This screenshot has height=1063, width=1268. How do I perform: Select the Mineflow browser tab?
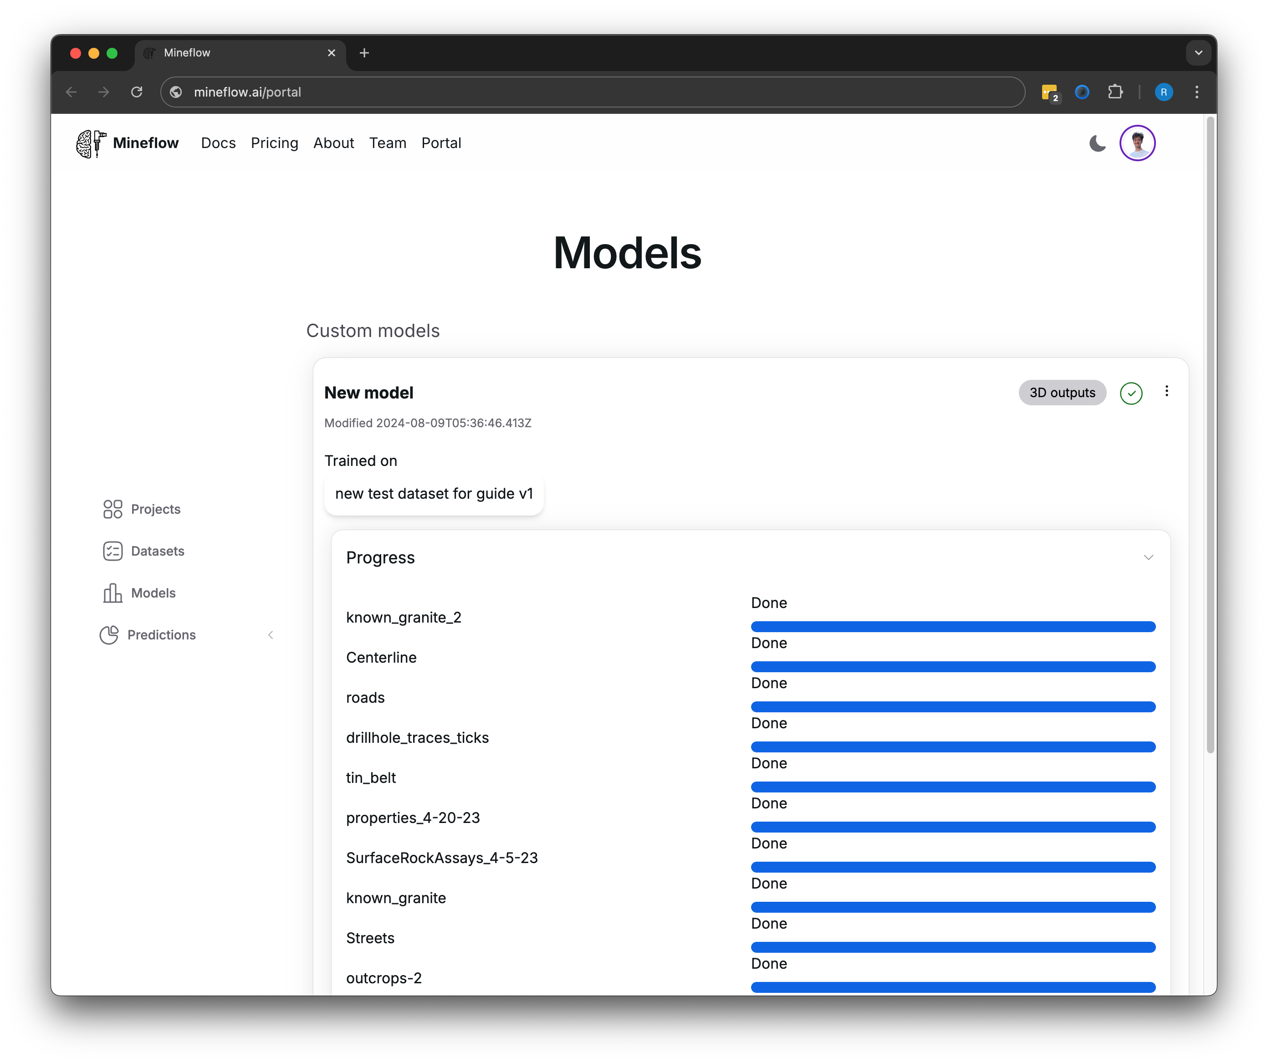[240, 53]
